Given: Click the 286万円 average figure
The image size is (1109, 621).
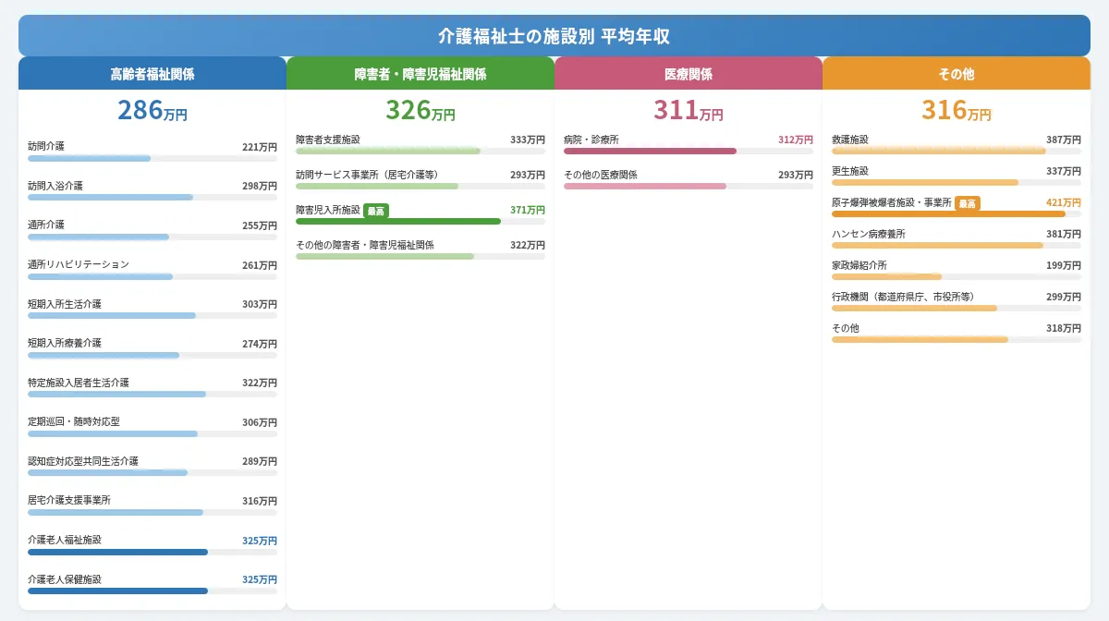Looking at the screenshot, I should (152, 110).
